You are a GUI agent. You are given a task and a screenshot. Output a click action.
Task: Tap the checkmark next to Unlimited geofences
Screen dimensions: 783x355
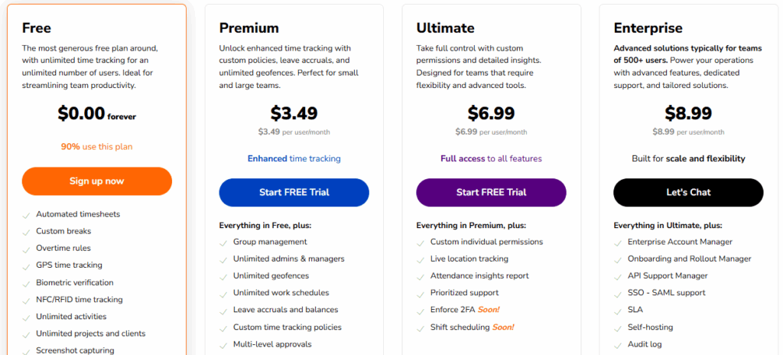(x=224, y=276)
